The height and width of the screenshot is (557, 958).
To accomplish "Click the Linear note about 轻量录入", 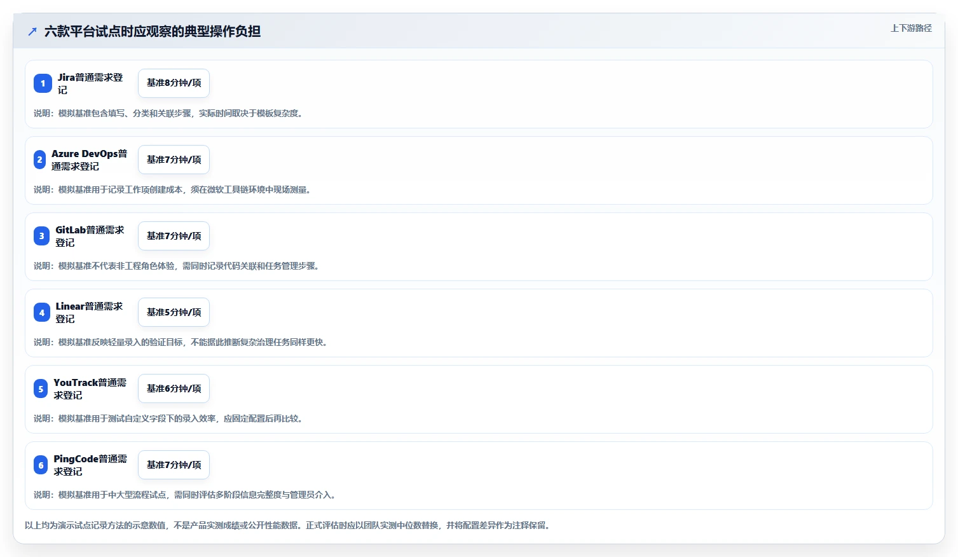I will (182, 342).
